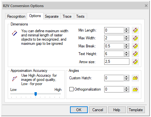Go to the Trace tab

[67, 16]
